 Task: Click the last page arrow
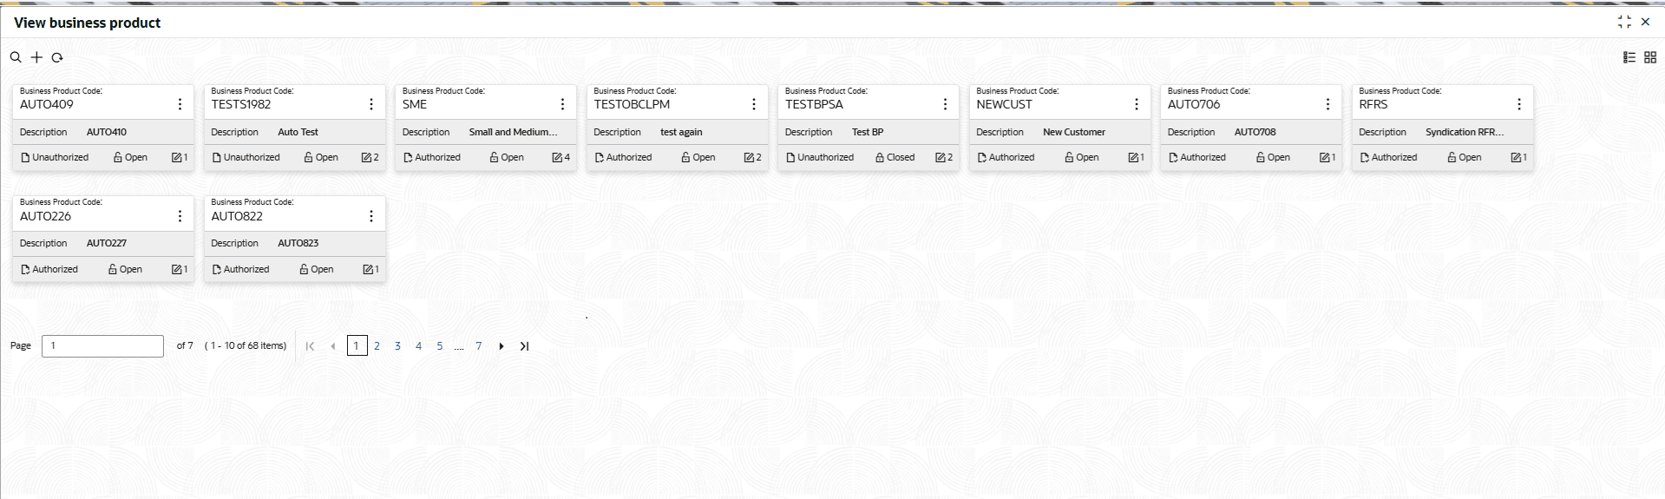point(524,346)
